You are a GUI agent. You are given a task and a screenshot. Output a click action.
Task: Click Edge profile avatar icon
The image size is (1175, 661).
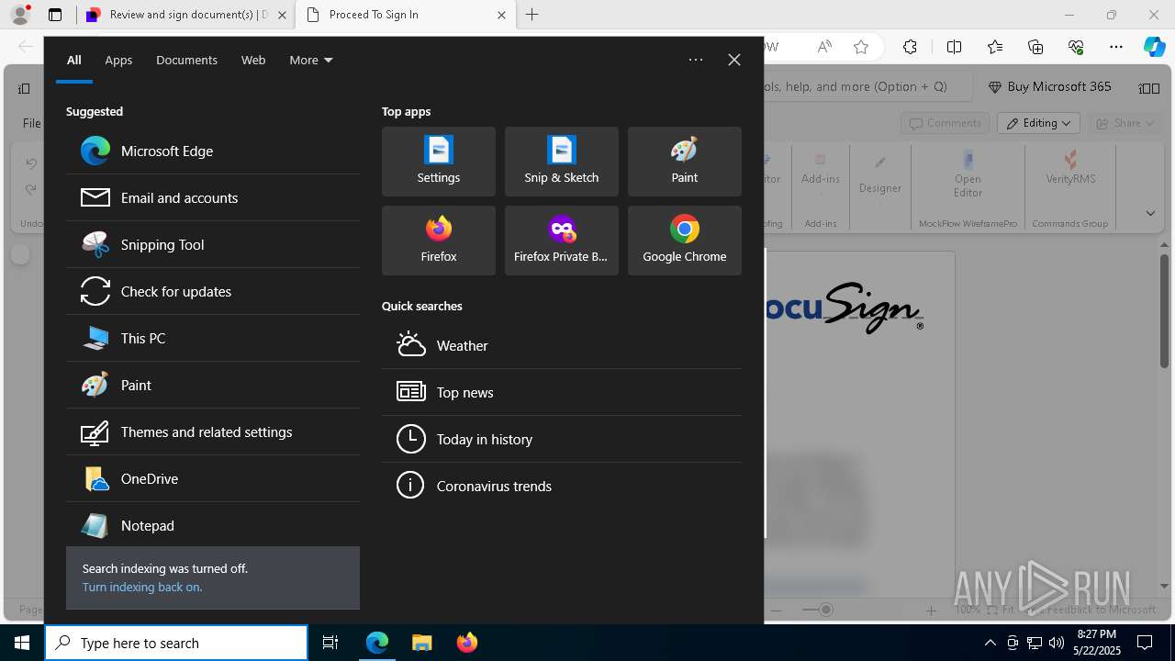20,15
